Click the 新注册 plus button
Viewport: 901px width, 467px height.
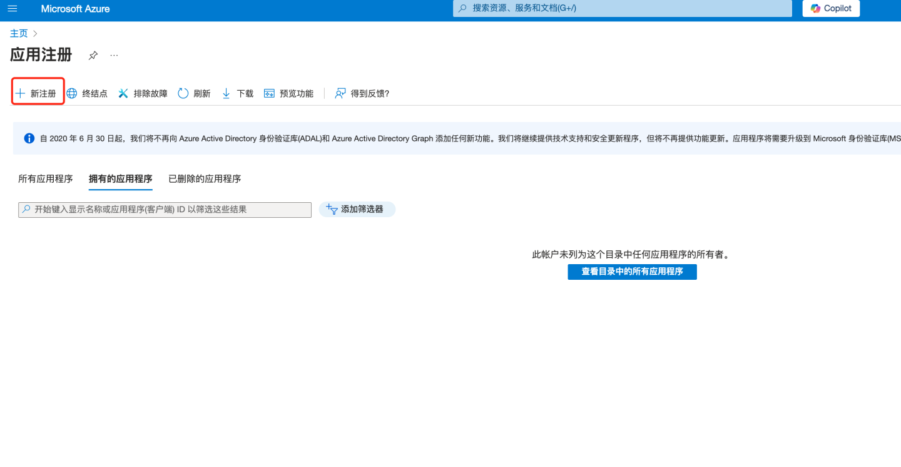coord(37,93)
